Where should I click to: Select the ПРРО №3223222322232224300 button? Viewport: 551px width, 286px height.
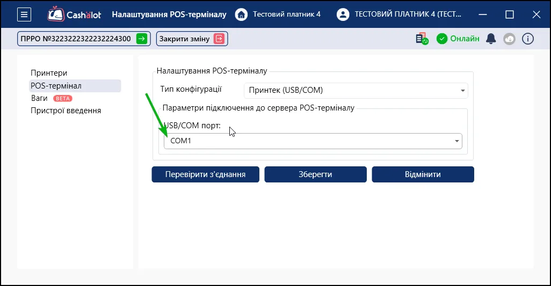click(x=84, y=39)
